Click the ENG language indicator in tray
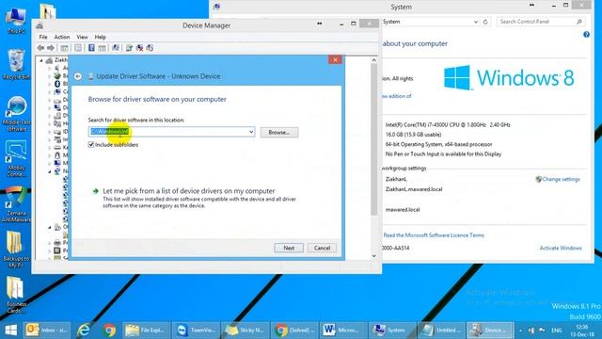 (556, 331)
